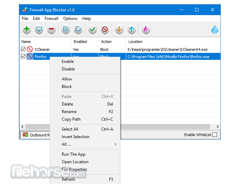Choose Invert Selection in the context menu
This screenshot has height=189, width=240.
coord(85,137)
